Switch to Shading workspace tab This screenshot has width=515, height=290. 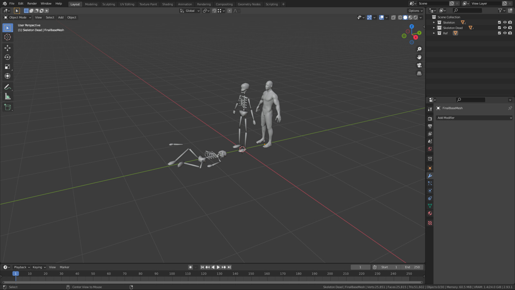[167, 4]
